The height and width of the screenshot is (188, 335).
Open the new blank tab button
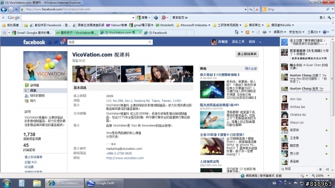click(x=190, y=32)
